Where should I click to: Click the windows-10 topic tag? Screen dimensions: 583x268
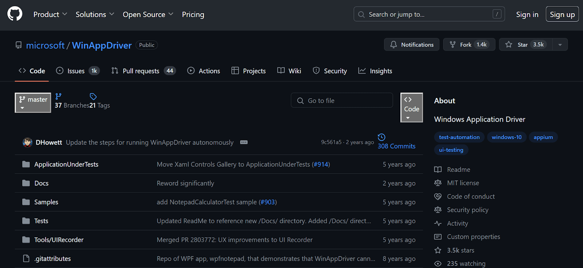[506, 137]
